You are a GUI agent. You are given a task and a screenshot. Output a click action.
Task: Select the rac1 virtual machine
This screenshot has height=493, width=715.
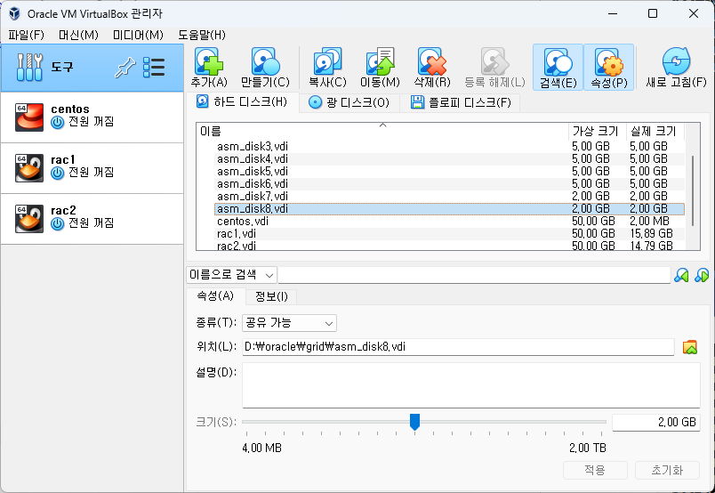click(92, 168)
